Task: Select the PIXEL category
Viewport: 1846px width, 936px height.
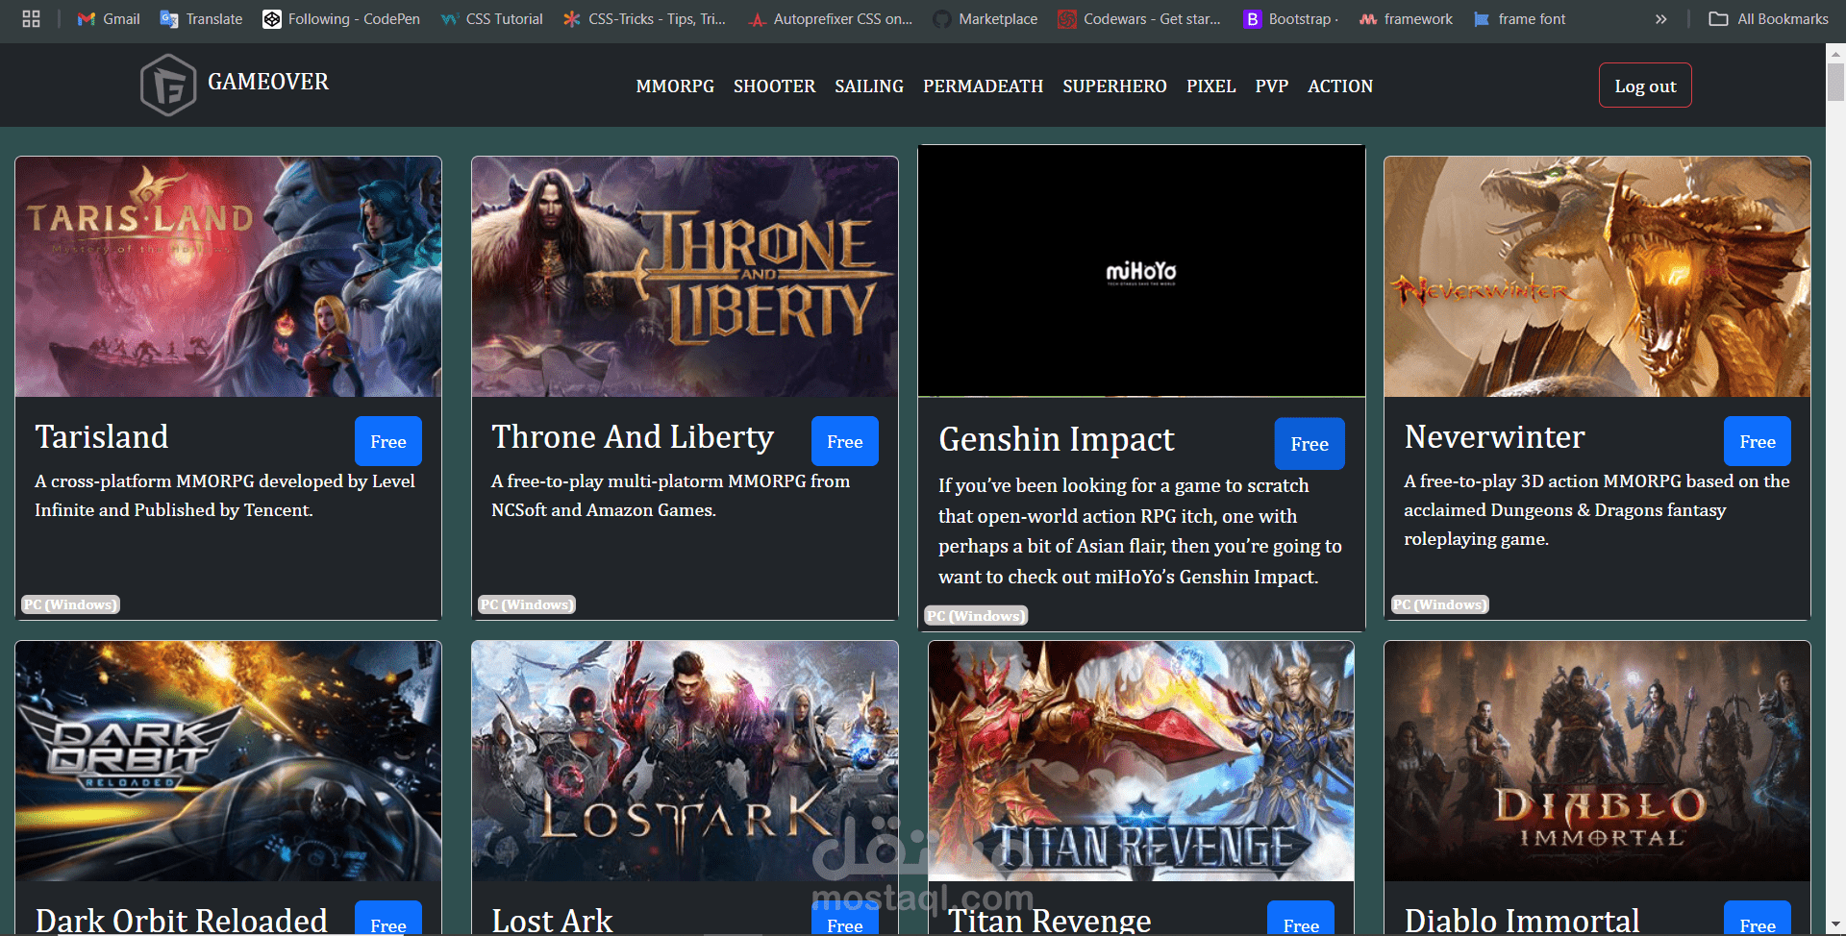Action: 1210,86
